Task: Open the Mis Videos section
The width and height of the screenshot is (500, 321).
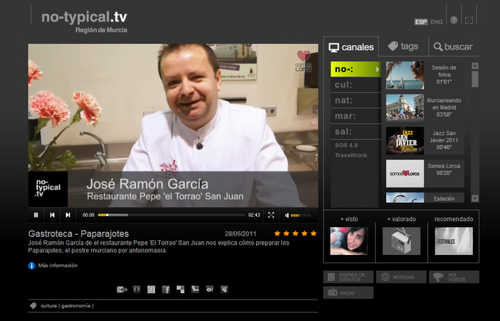Action: 454,277
